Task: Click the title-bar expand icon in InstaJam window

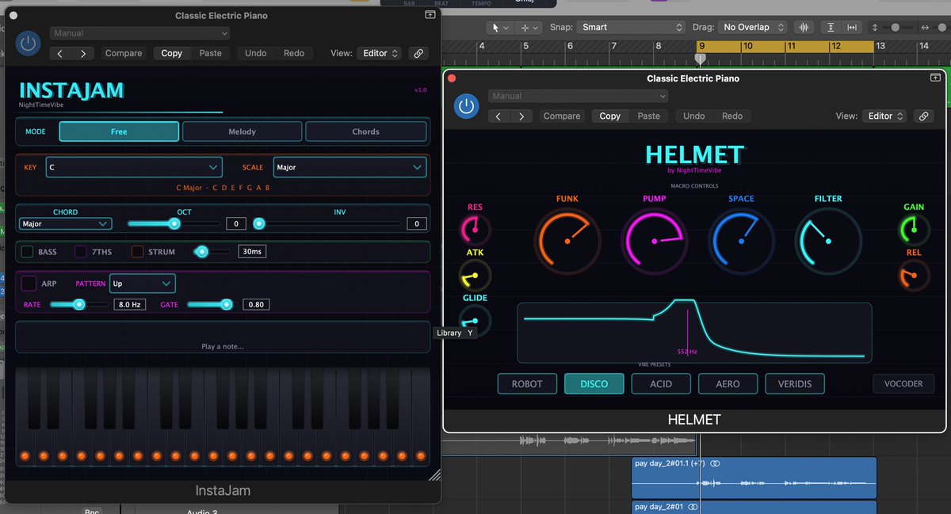Action: point(430,15)
